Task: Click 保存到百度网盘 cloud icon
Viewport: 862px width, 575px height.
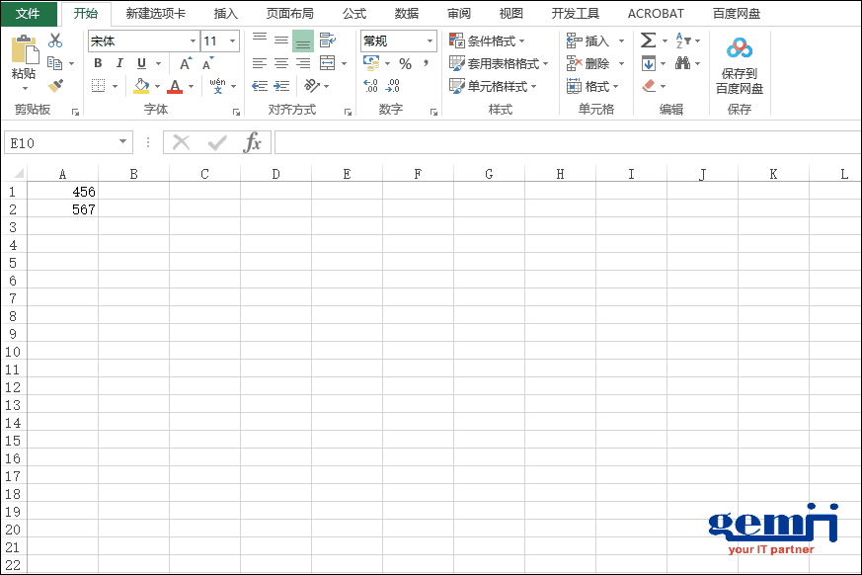Action: point(739,47)
